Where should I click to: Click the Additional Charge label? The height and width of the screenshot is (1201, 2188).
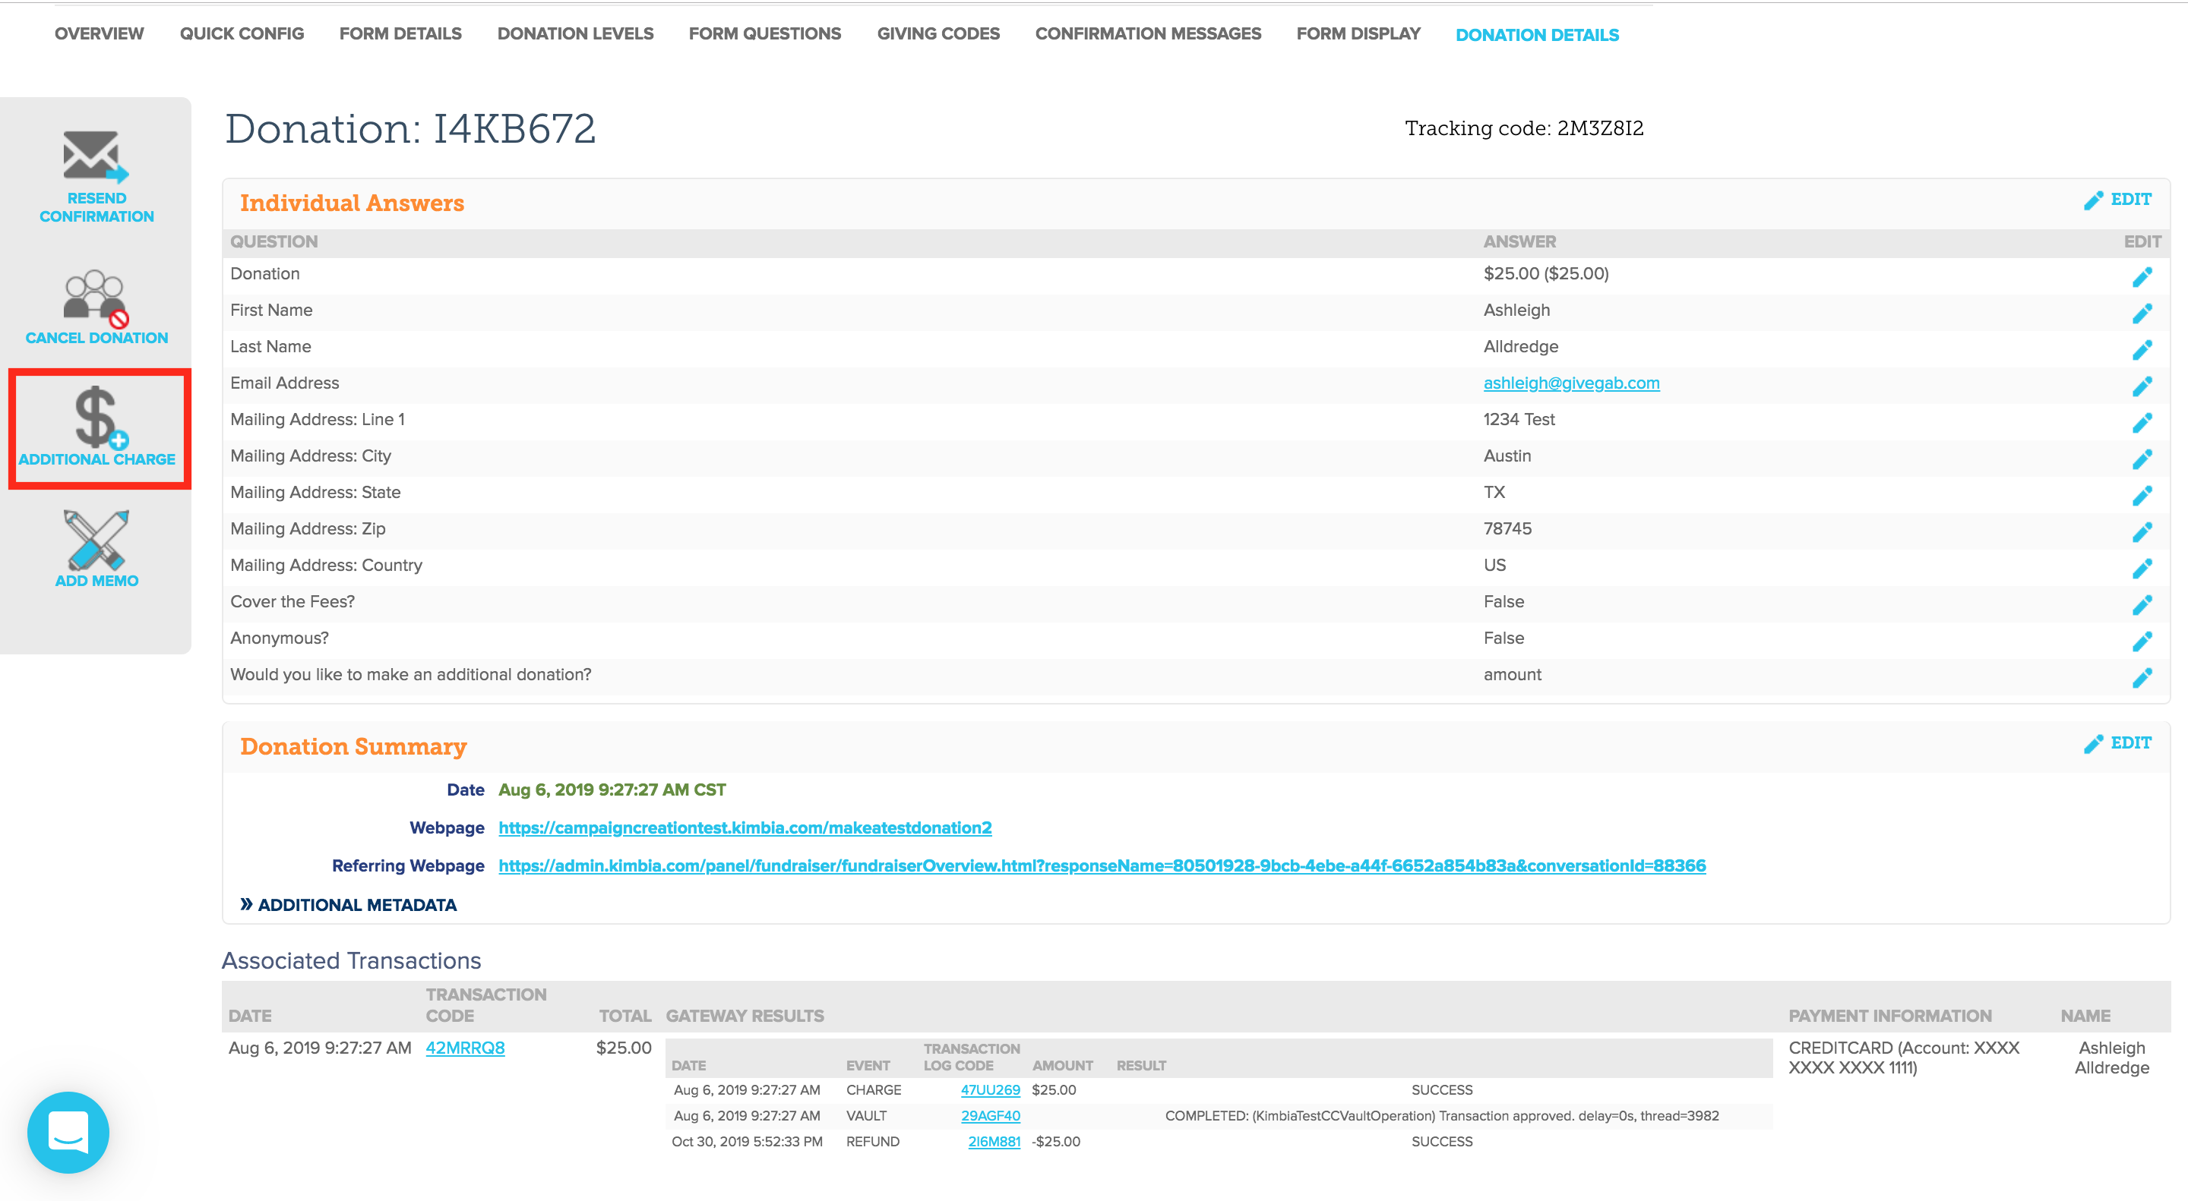click(96, 459)
